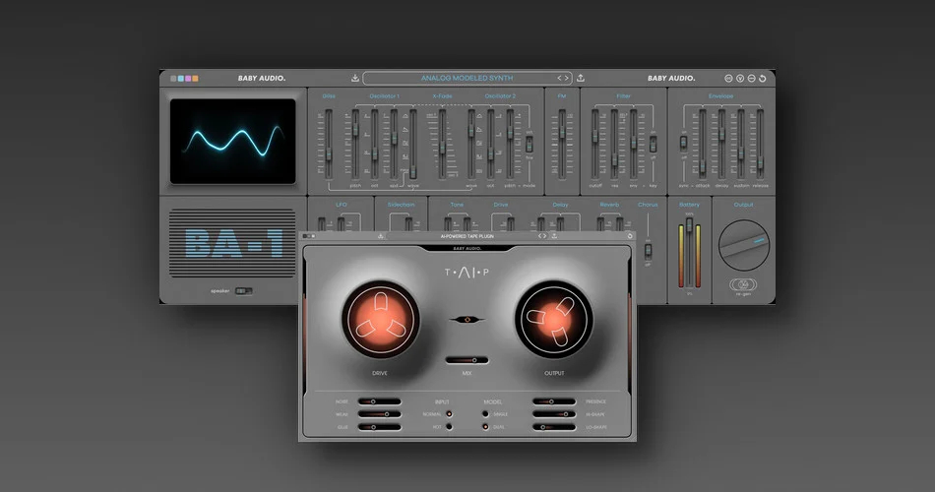935x492 pixels.
Task: Click the Oscillator 1 pitch slider
Action: 355,144
